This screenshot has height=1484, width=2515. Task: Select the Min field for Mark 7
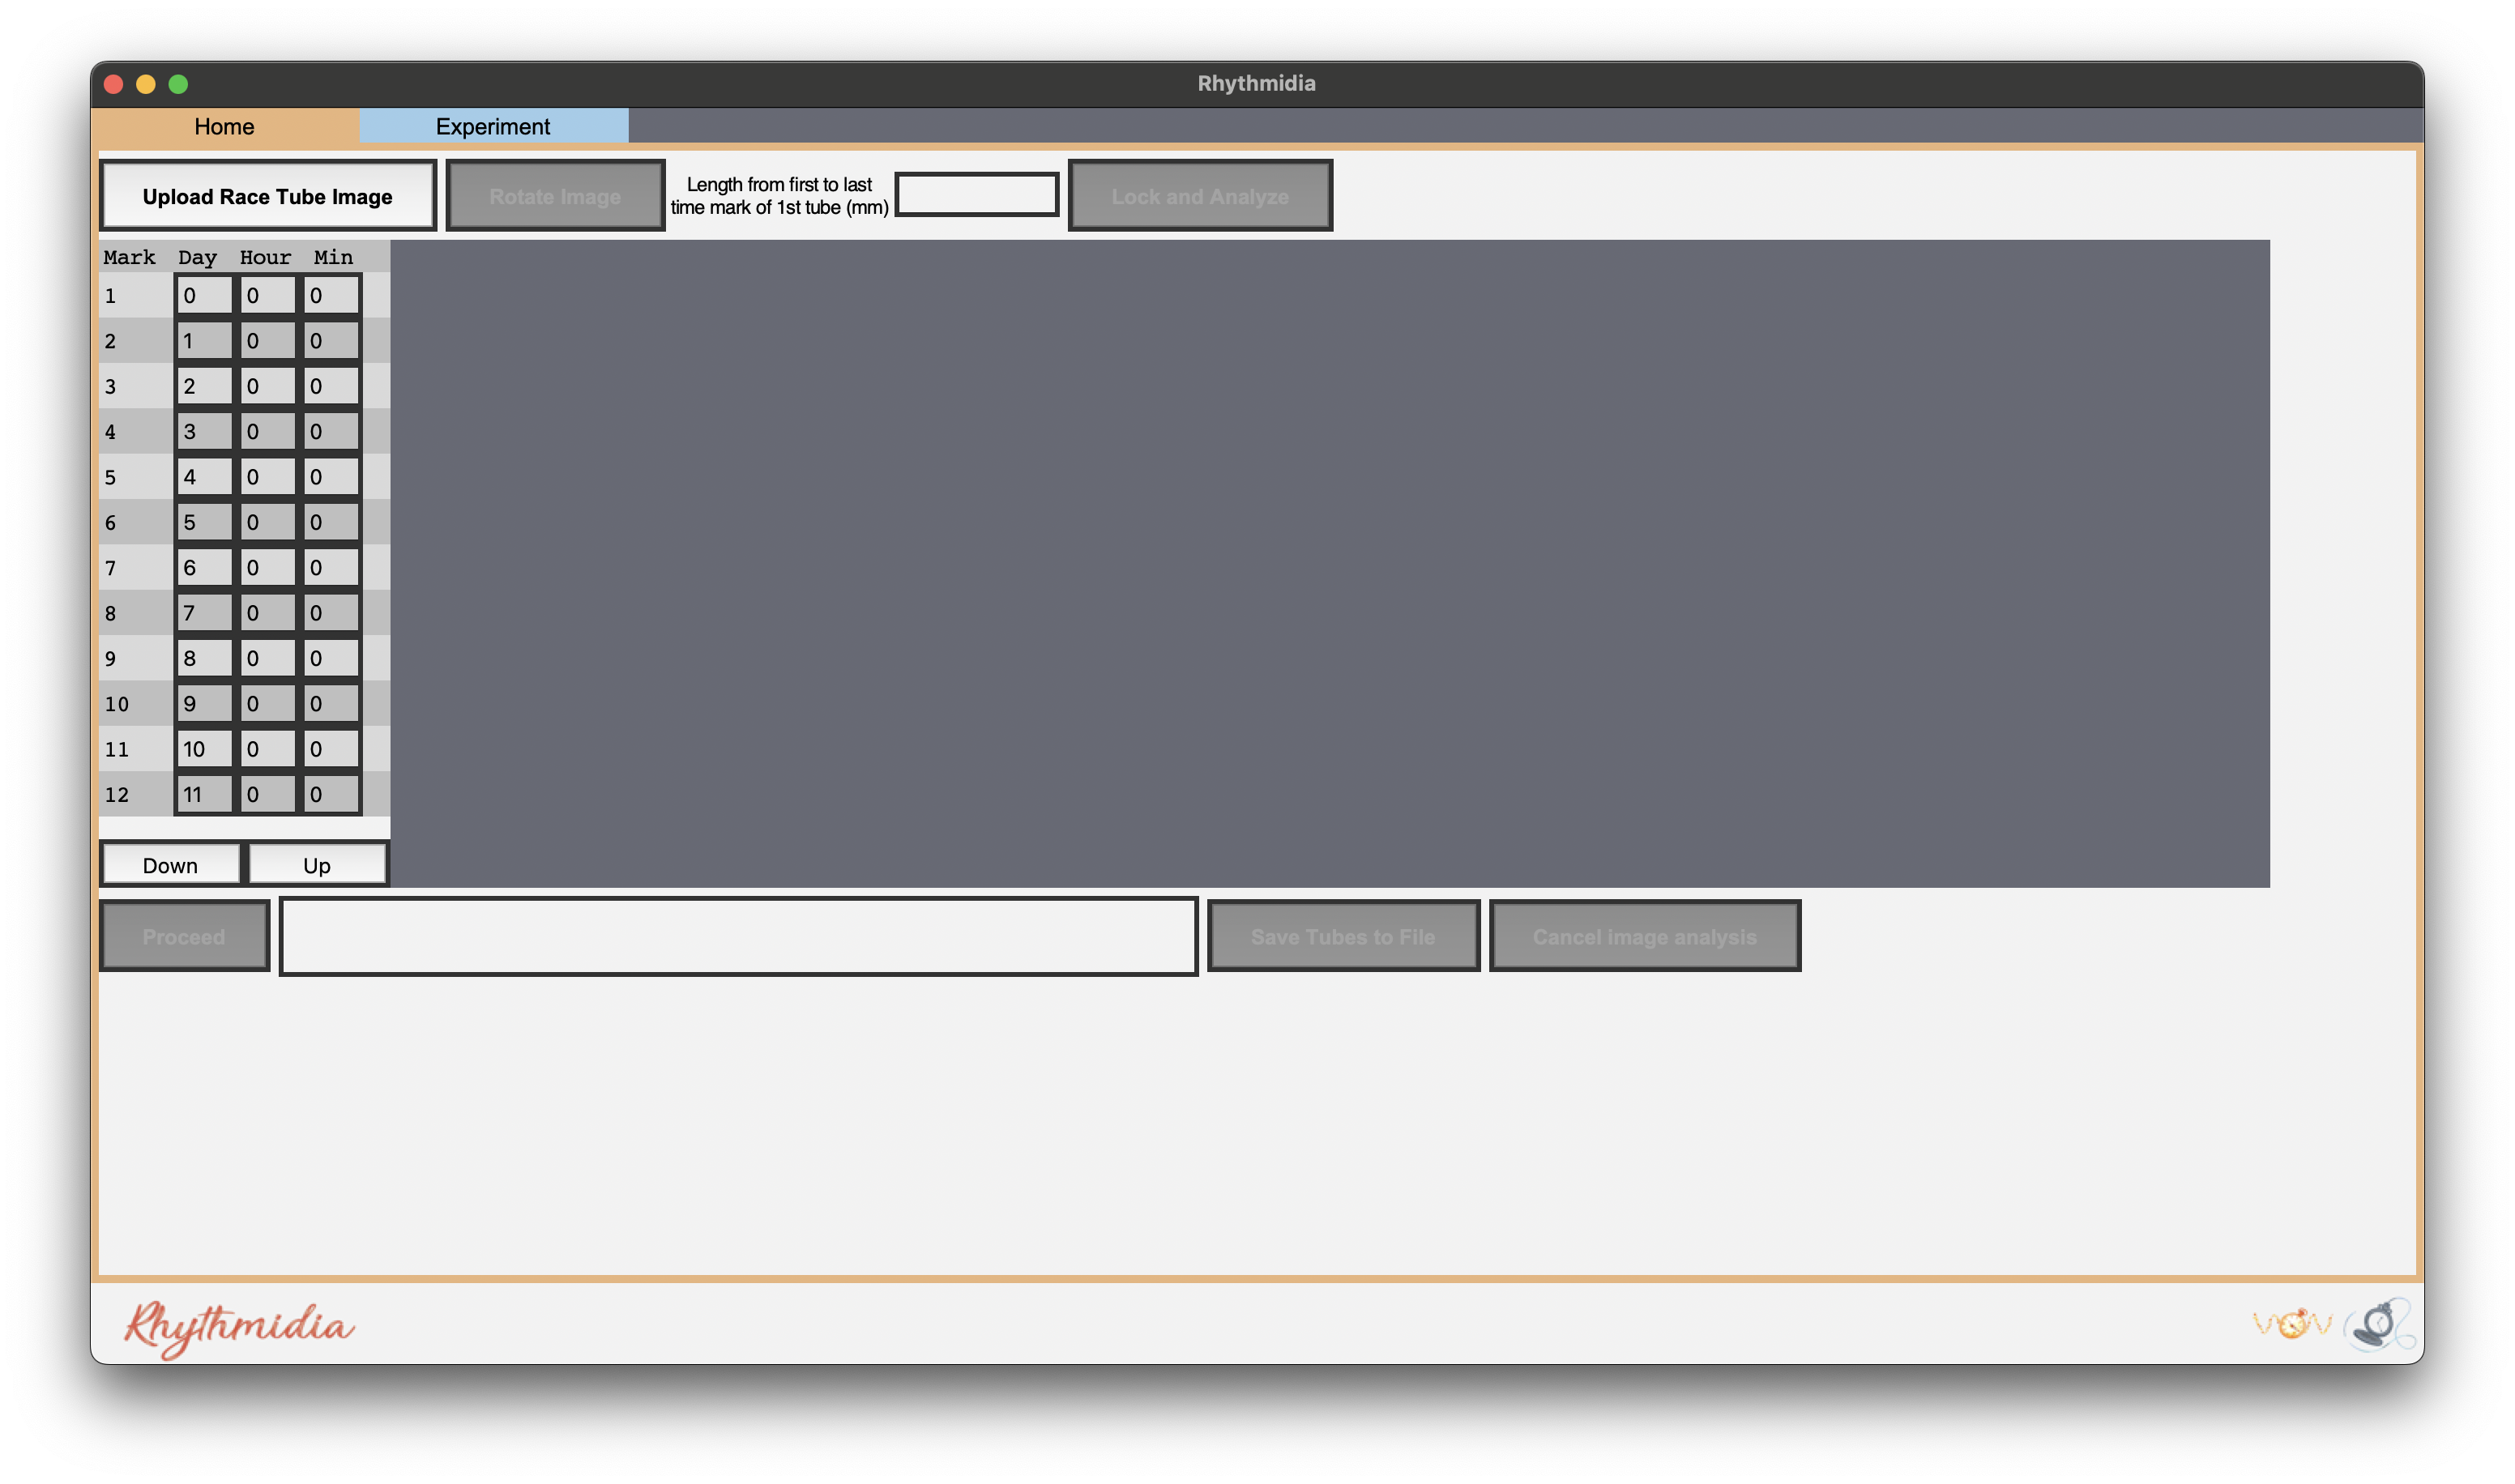(x=331, y=567)
